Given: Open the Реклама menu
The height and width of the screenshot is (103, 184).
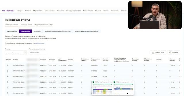Looking at the screenshot, I should (x=98, y=11).
